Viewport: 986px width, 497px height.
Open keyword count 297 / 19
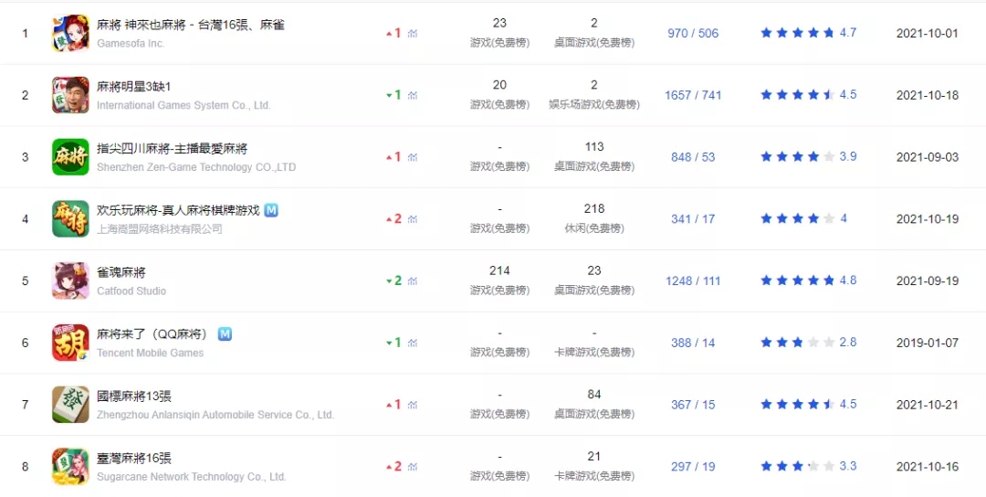tap(693, 466)
